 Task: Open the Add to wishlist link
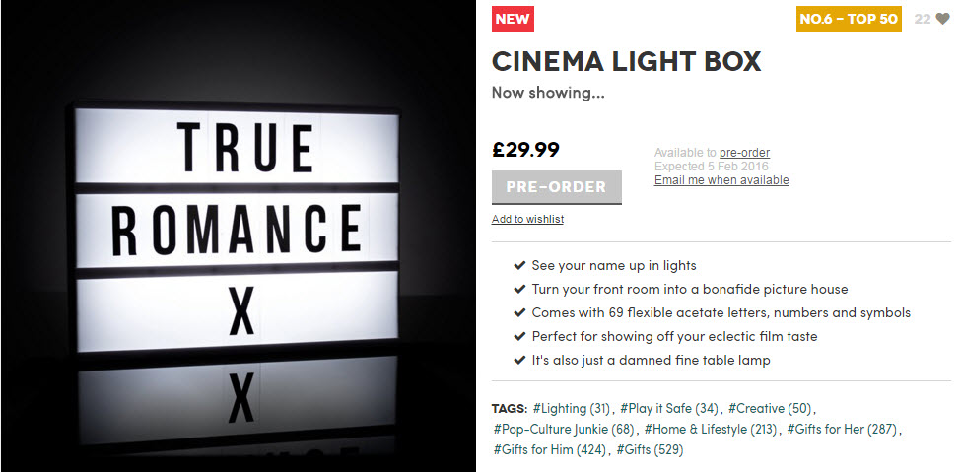pyautogui.click(x=527, y=219)
